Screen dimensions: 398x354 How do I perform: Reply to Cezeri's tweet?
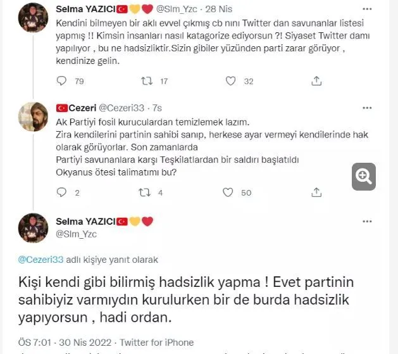[x=61, y=193]
